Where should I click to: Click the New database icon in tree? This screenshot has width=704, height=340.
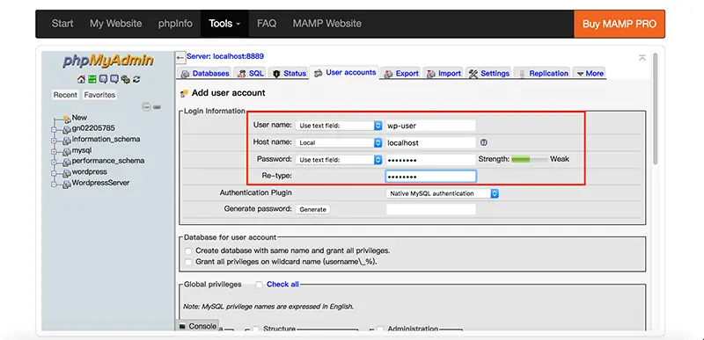[x=67, y=119]
